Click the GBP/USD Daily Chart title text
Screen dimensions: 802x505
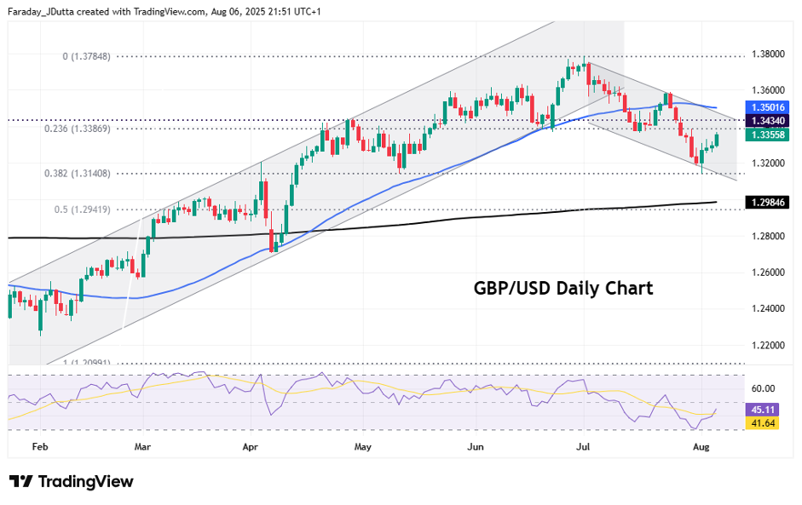click(x=563, y=288)
